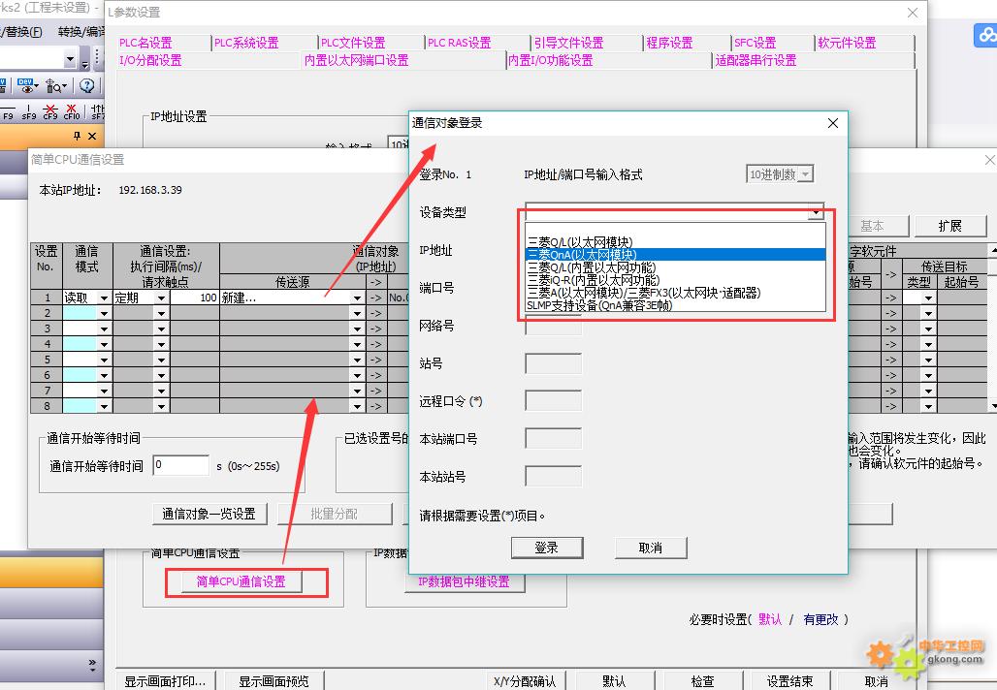Image resolution: width=997 pixels, height=690 pixels.
Task: Click the station search magnifier toolbar icon
Action: click(x=56, y=86)
